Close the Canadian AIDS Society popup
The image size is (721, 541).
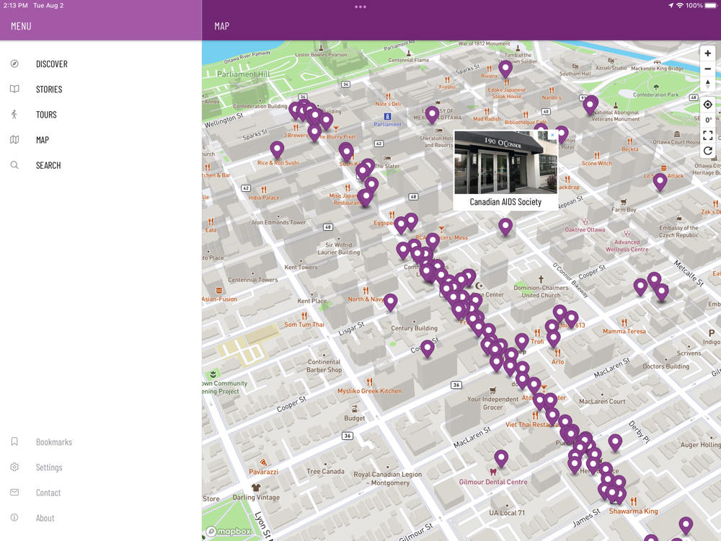[x=552, y=135]
